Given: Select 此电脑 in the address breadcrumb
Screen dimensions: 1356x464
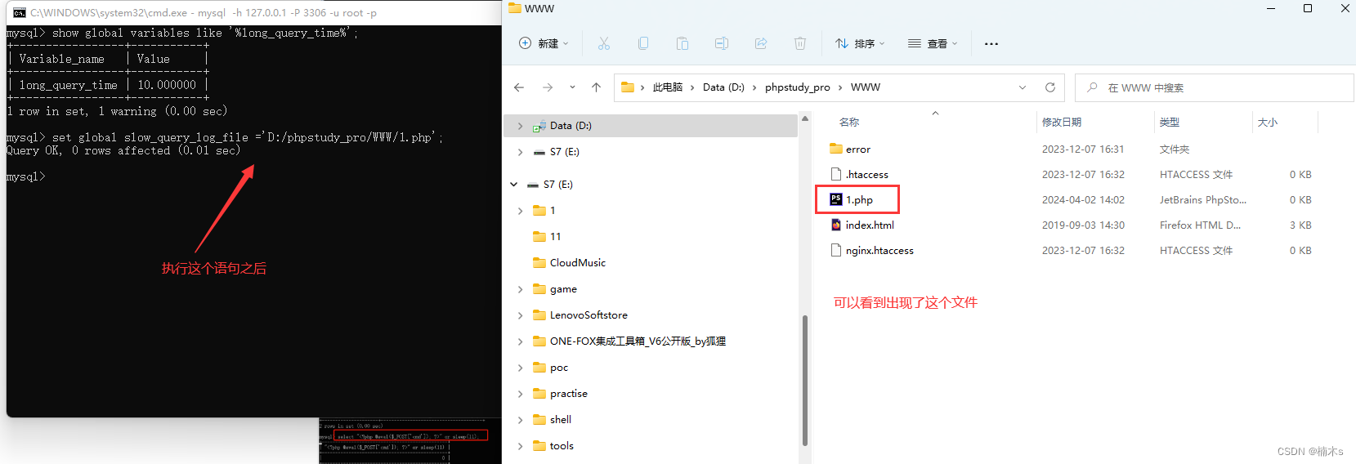Looking at the screenshot, I should tap(667, 87).
